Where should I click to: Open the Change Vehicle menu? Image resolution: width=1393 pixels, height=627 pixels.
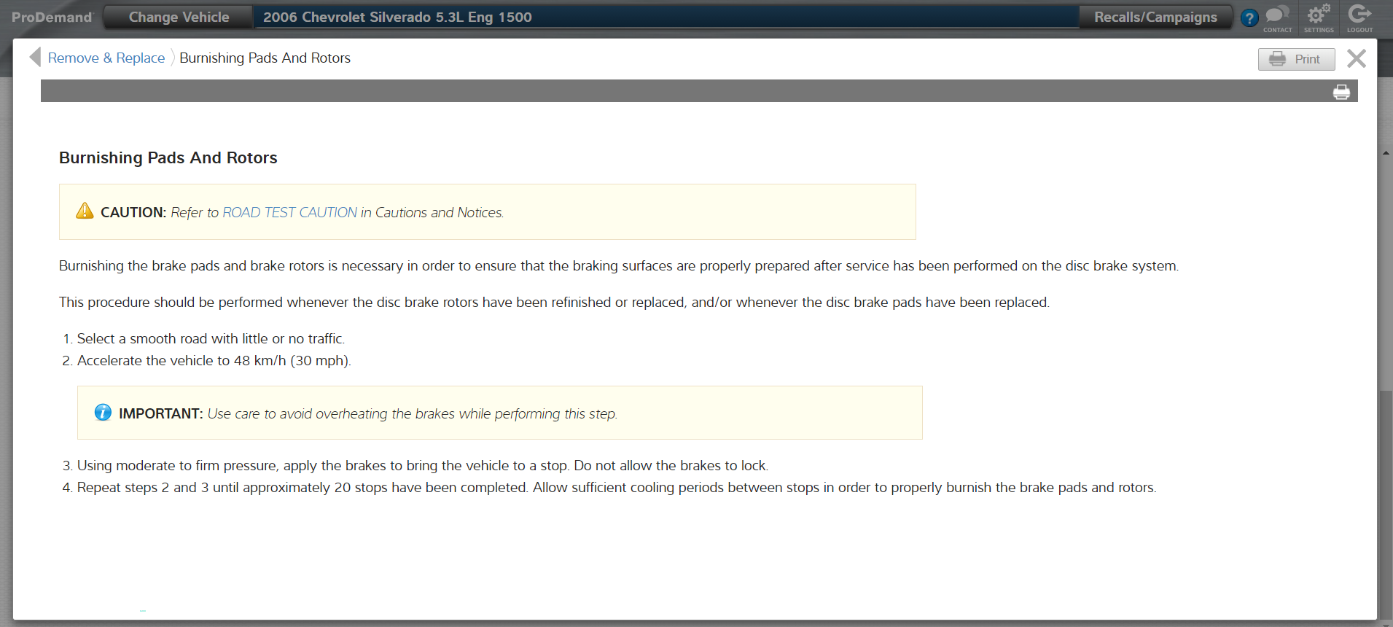click(x=179, y=17)
